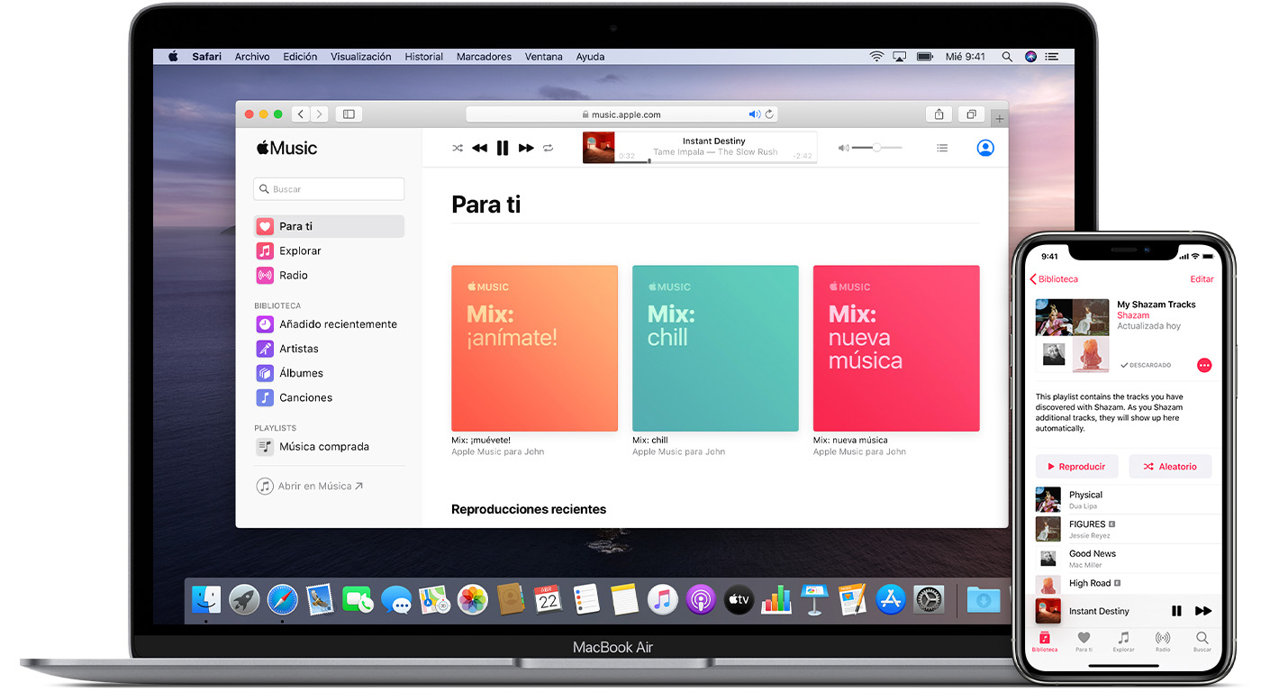Open the Música comprada playlist

pos(329,446)
